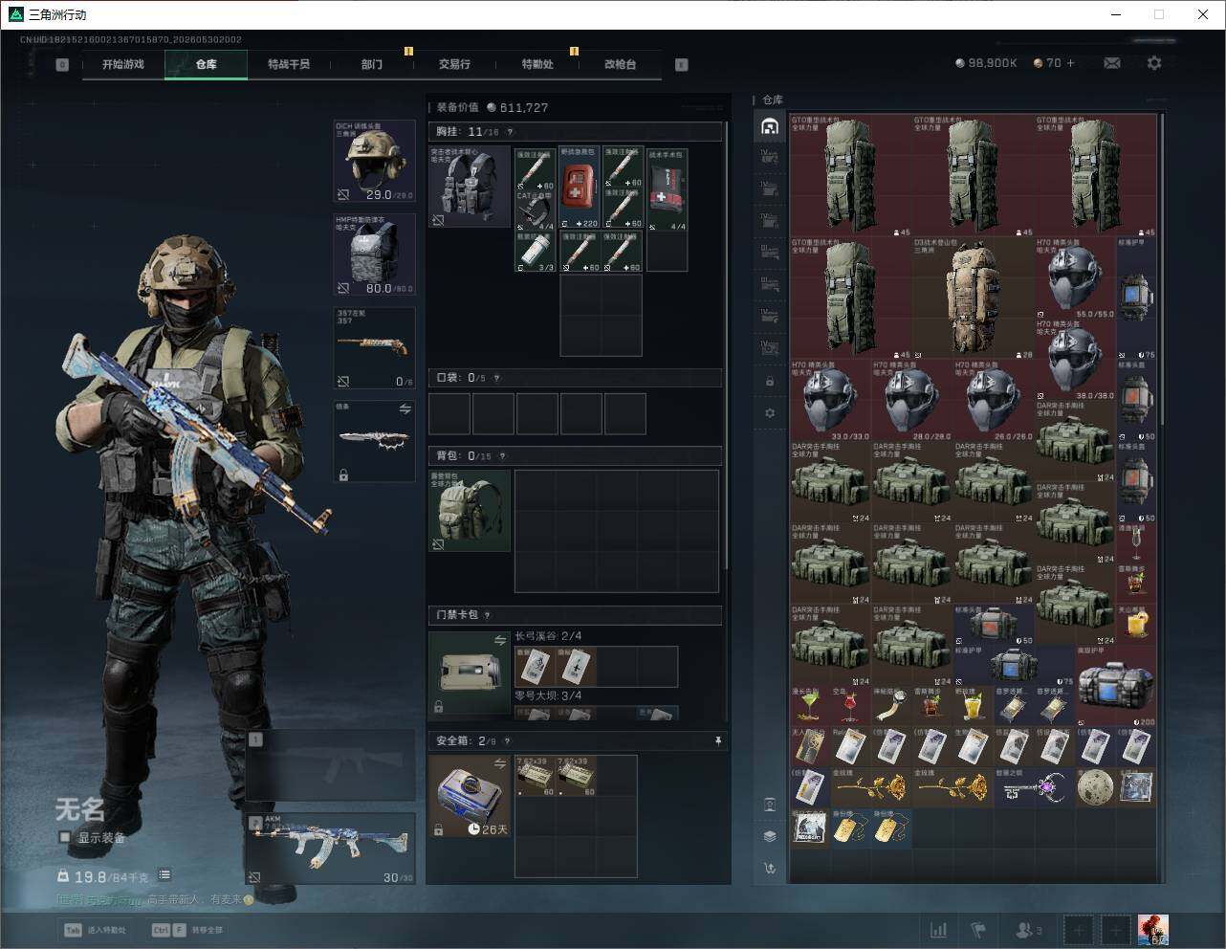Viewport: 1226px width, 949px height.
Task: Open the mail envelope icon
Action: point(1111,63)
